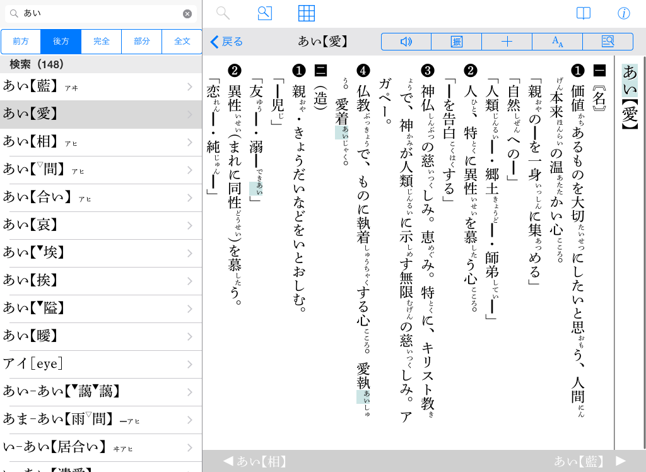Play the audio pronunciation speaker icon

[406, 42]
